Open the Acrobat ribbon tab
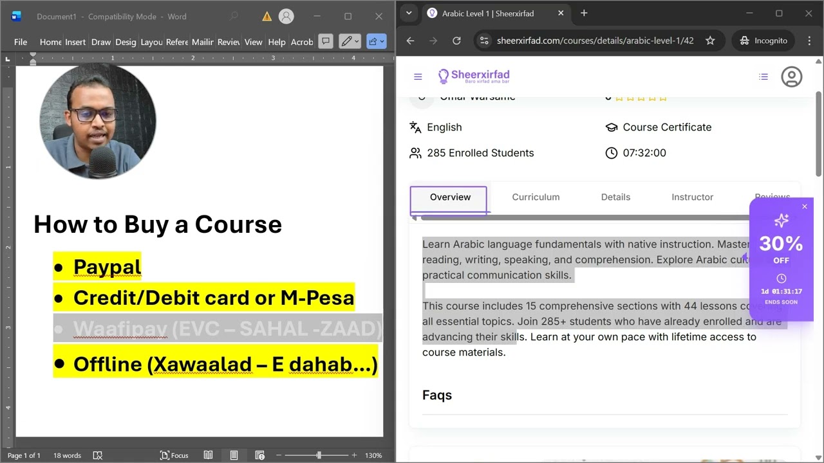Image resolution: width=824 pixels, height=463 pixels. (x=302, y=42)
